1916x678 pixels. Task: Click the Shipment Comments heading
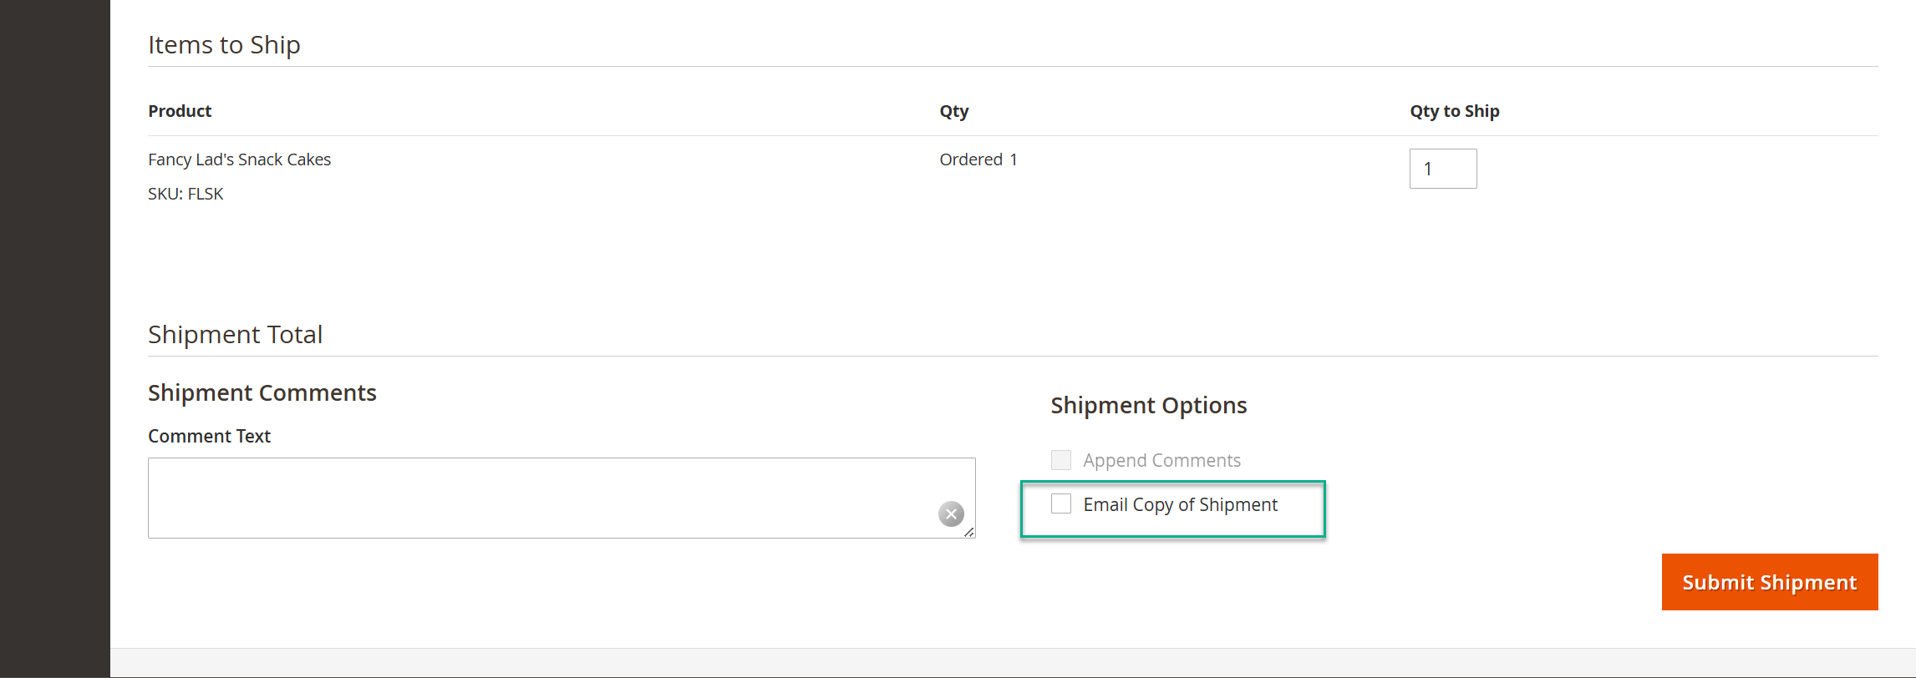click(262, 392)
